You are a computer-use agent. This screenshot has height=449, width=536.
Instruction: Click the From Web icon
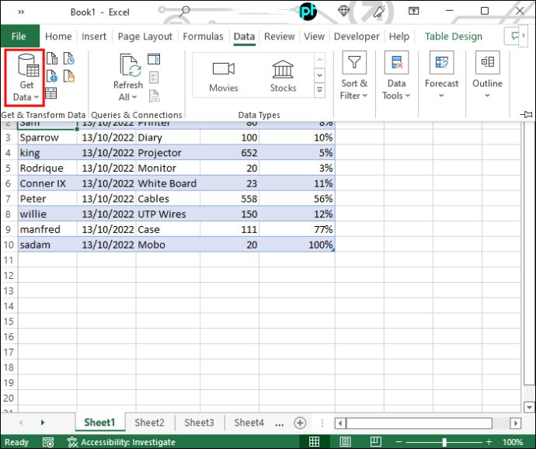pos(51,76)
